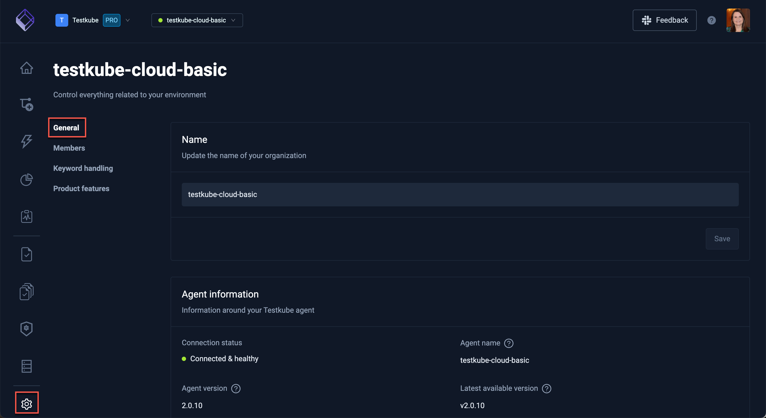The height and width of the screenshot is (418, 766).
Task: Click the latest version value 'v2.0.10'
Action: (472, 405)
